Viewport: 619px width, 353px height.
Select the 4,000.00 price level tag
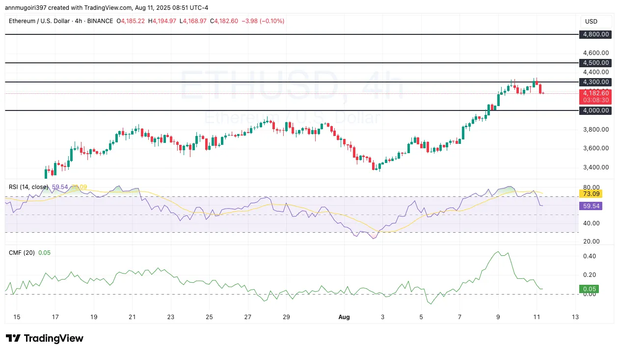click(595, 110)
